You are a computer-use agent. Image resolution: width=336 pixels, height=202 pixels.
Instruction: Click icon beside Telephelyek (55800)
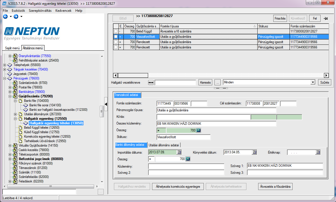click(10, 65)
